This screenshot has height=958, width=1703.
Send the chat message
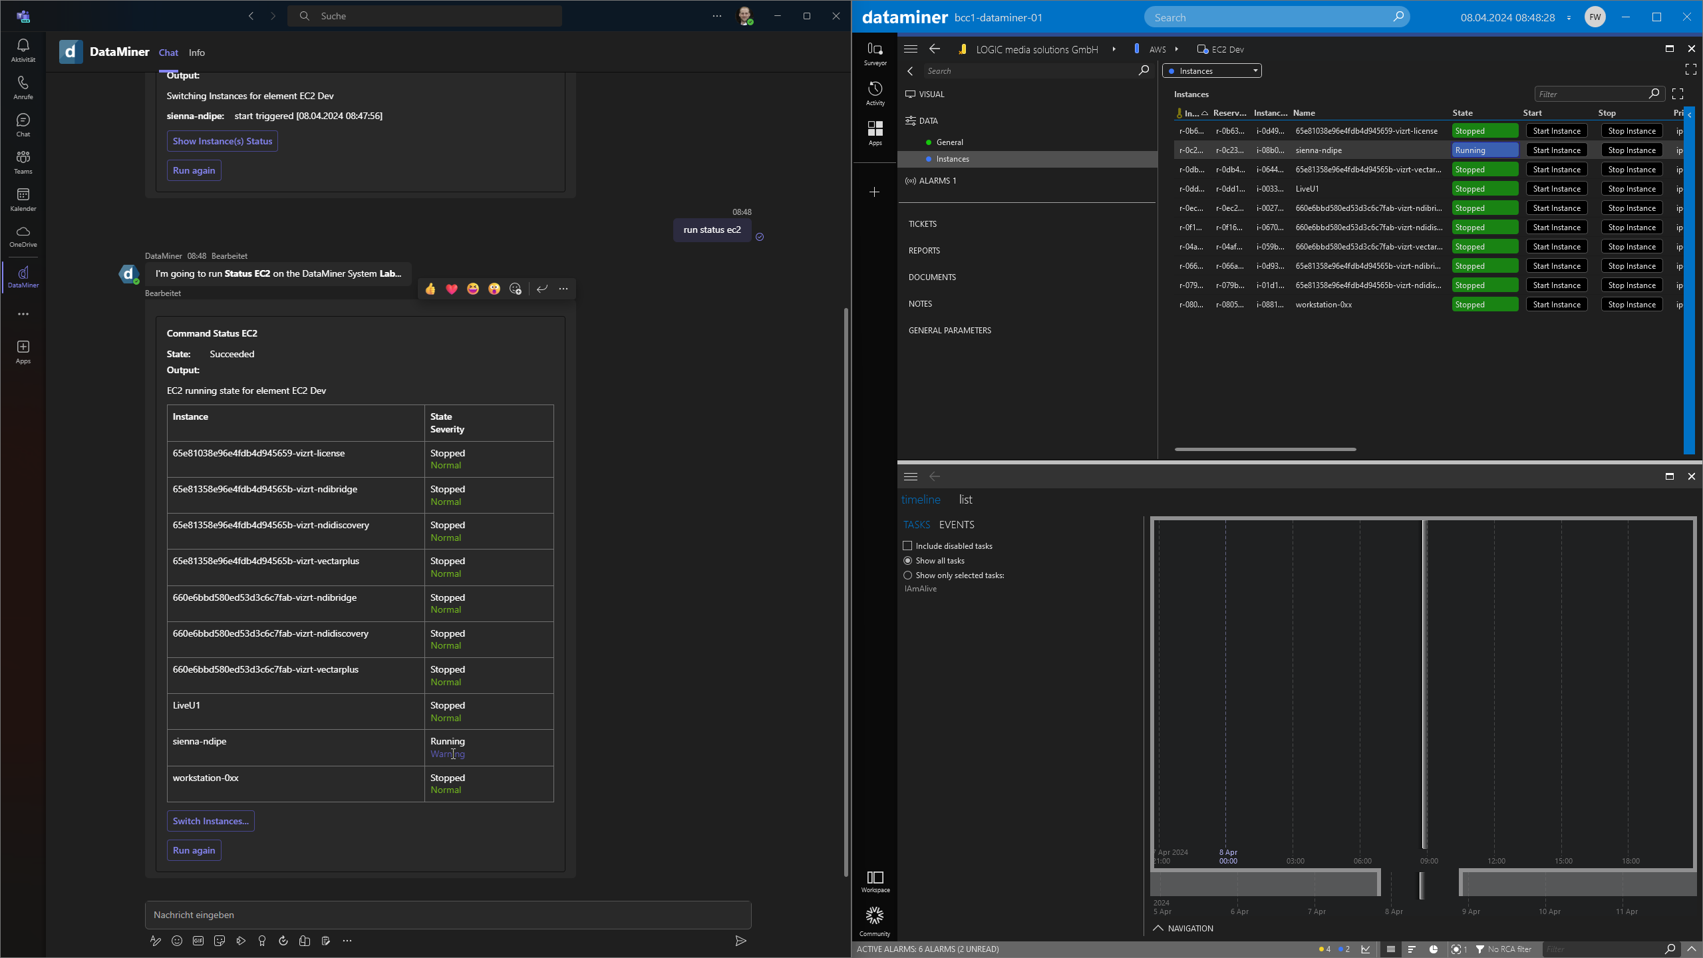point(740,941)
